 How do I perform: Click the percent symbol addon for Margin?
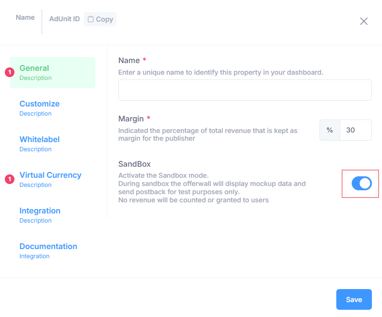point(330,130)
